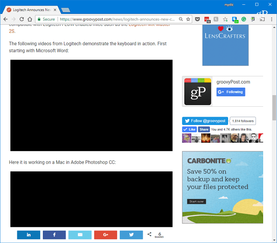Share article via email

click(80, 235)
